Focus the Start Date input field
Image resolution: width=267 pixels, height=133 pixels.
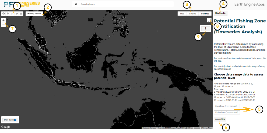tap(227, 106)
